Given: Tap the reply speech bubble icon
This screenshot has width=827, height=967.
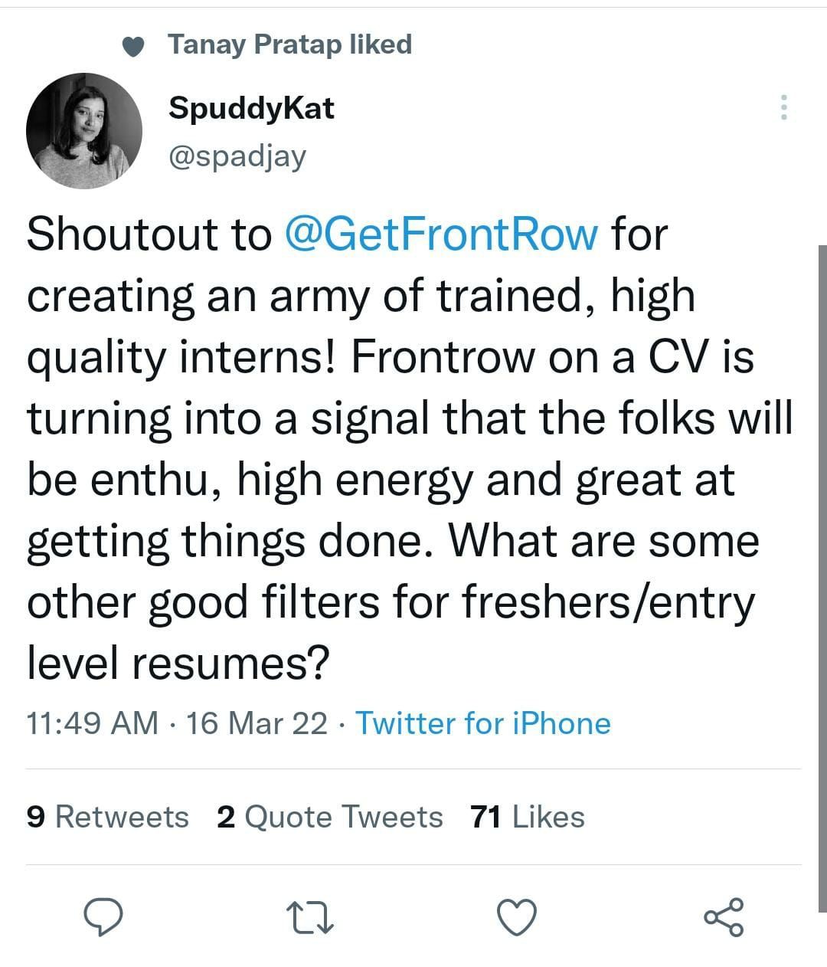Looking at the screenshot, I should 103,916.
